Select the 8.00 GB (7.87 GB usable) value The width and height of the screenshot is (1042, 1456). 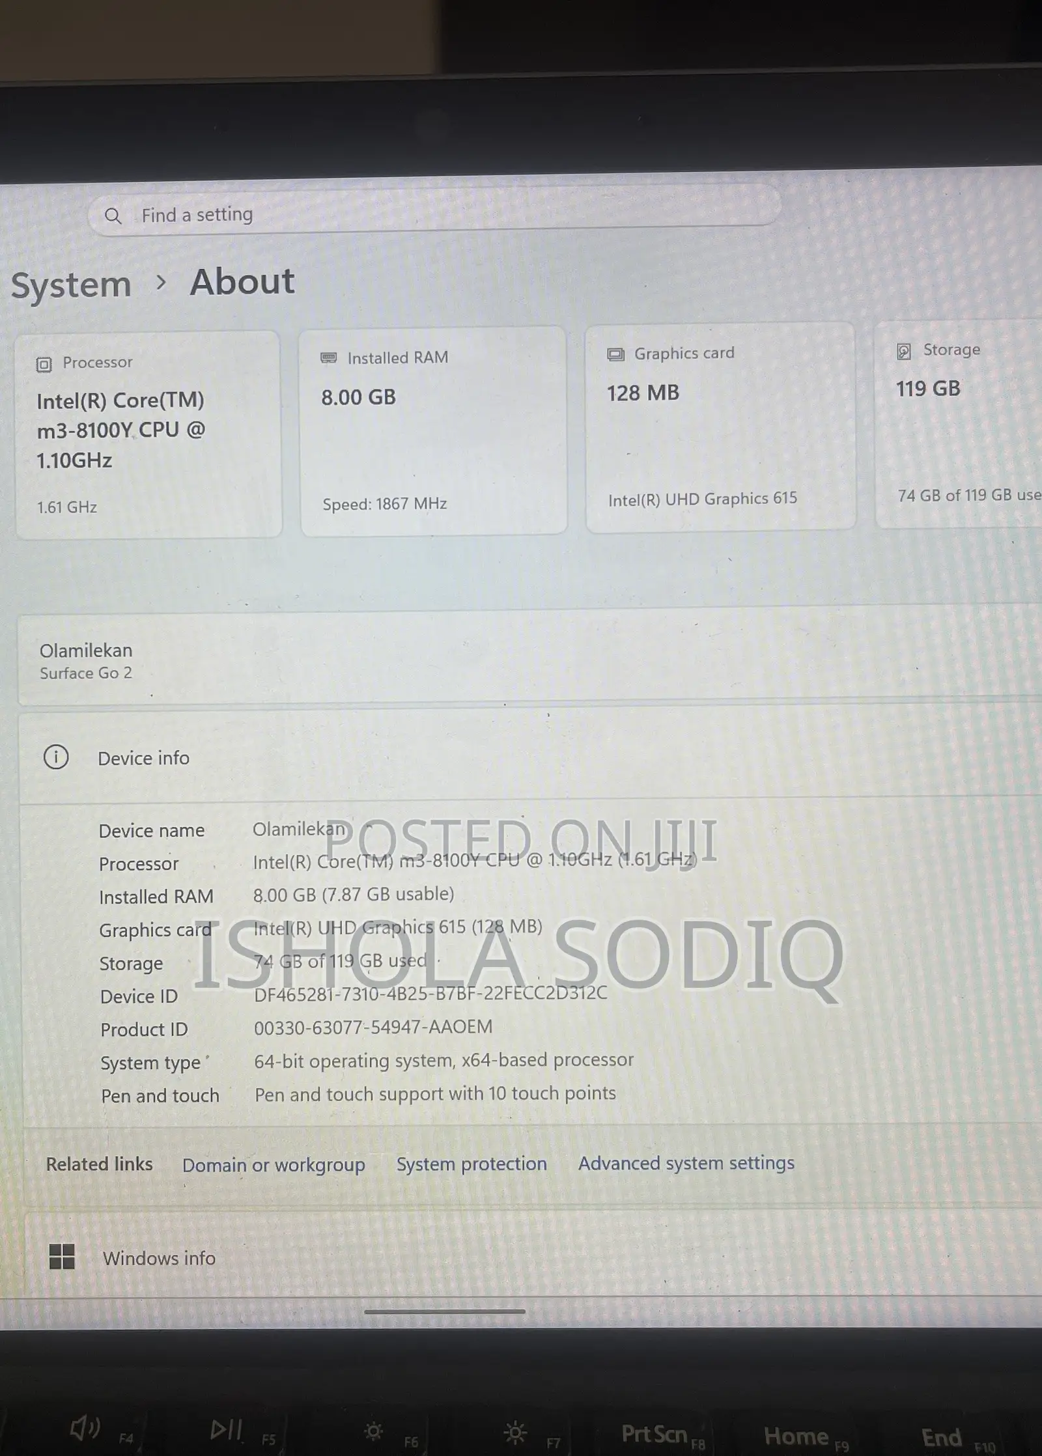pos(354,895)
